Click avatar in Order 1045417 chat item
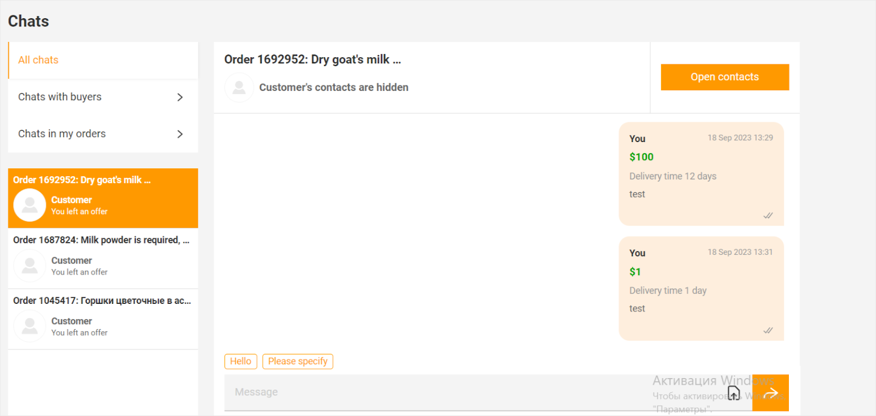The width and height of the screenshot is (876, 416). [30, 326]
